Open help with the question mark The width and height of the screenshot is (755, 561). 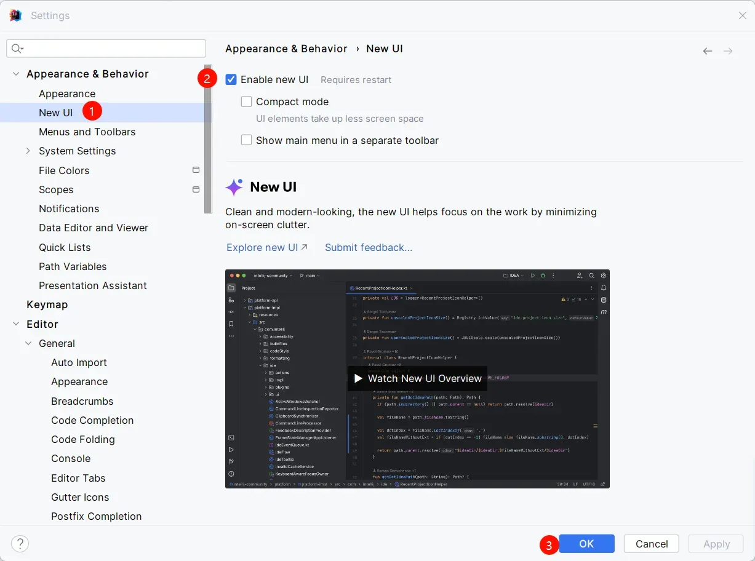click(20, 544)
